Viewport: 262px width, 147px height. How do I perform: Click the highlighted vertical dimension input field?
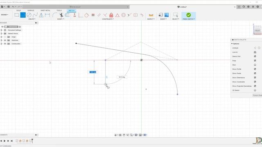tap(93, 72)
